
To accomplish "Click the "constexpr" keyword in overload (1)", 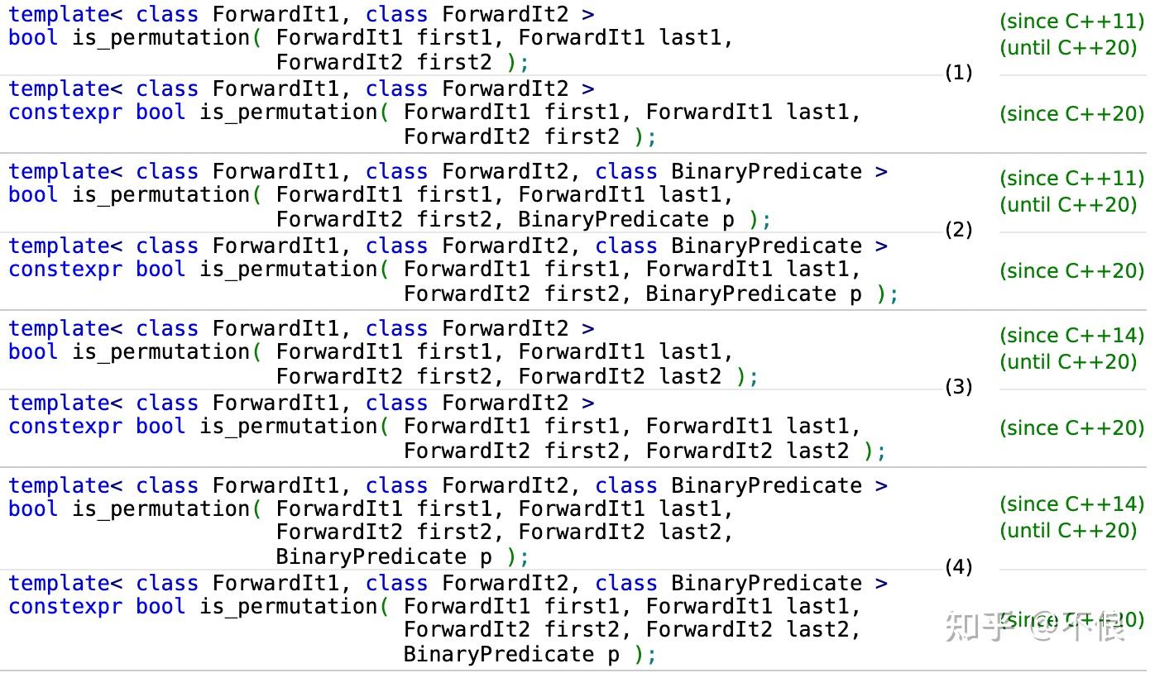I will coord(66,112).
